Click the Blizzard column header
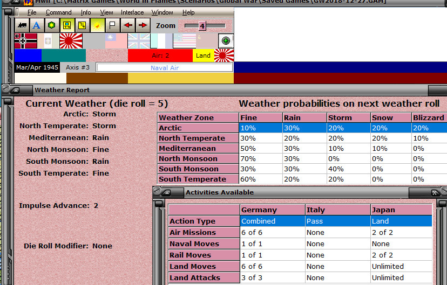The width and height of the screenshot is (447, 285). 429,117
